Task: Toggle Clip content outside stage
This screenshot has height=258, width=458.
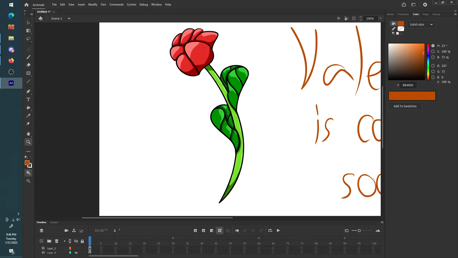Action: [354, 18]
